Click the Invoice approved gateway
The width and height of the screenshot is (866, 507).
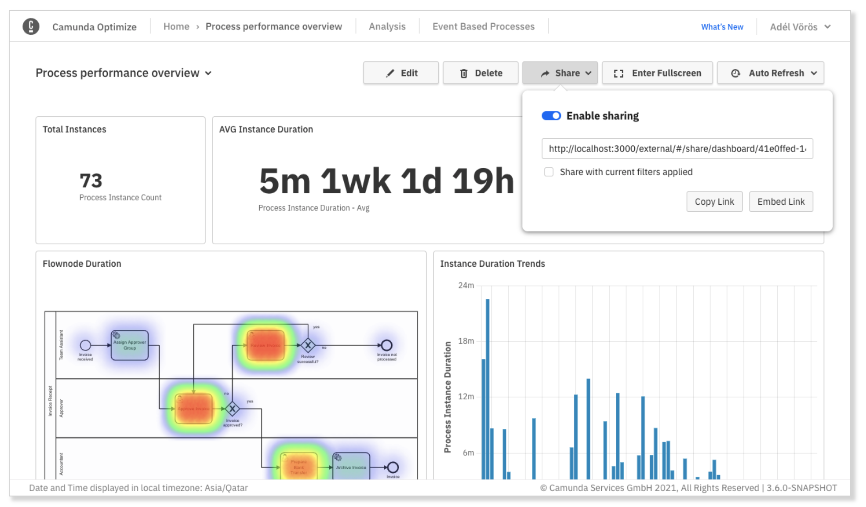tap(233, 409)
